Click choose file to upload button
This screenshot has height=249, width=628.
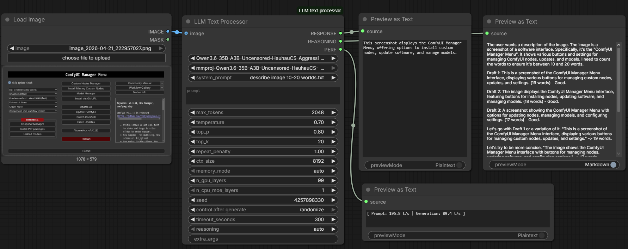[86, 58]
